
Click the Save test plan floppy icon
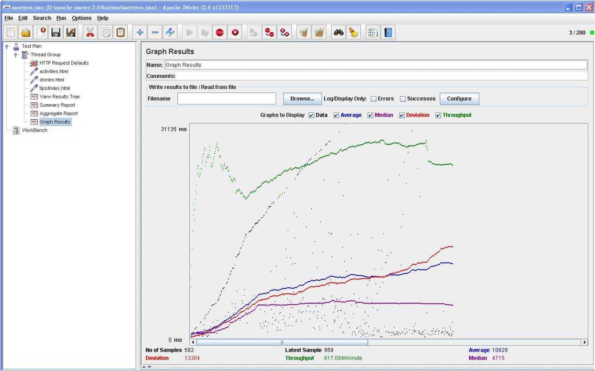click(56, 32)
